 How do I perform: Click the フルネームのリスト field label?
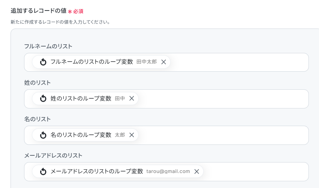click(48, 46)
